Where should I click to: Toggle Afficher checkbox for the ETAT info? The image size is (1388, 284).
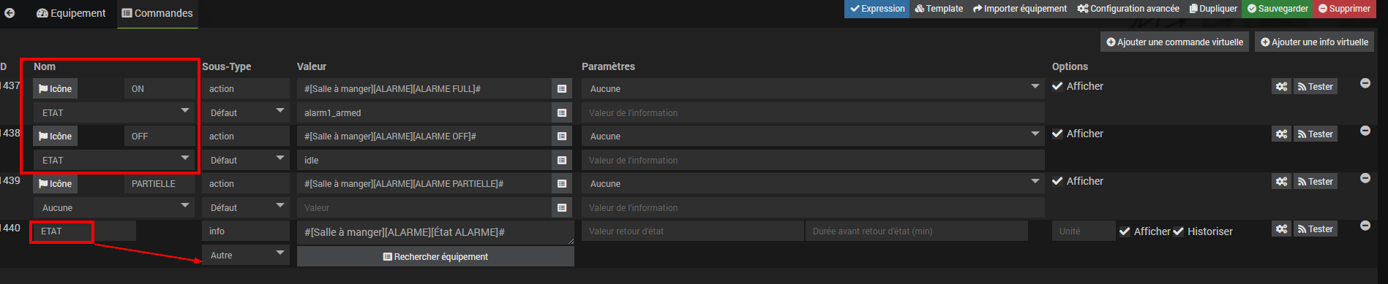click(1125, 231)
